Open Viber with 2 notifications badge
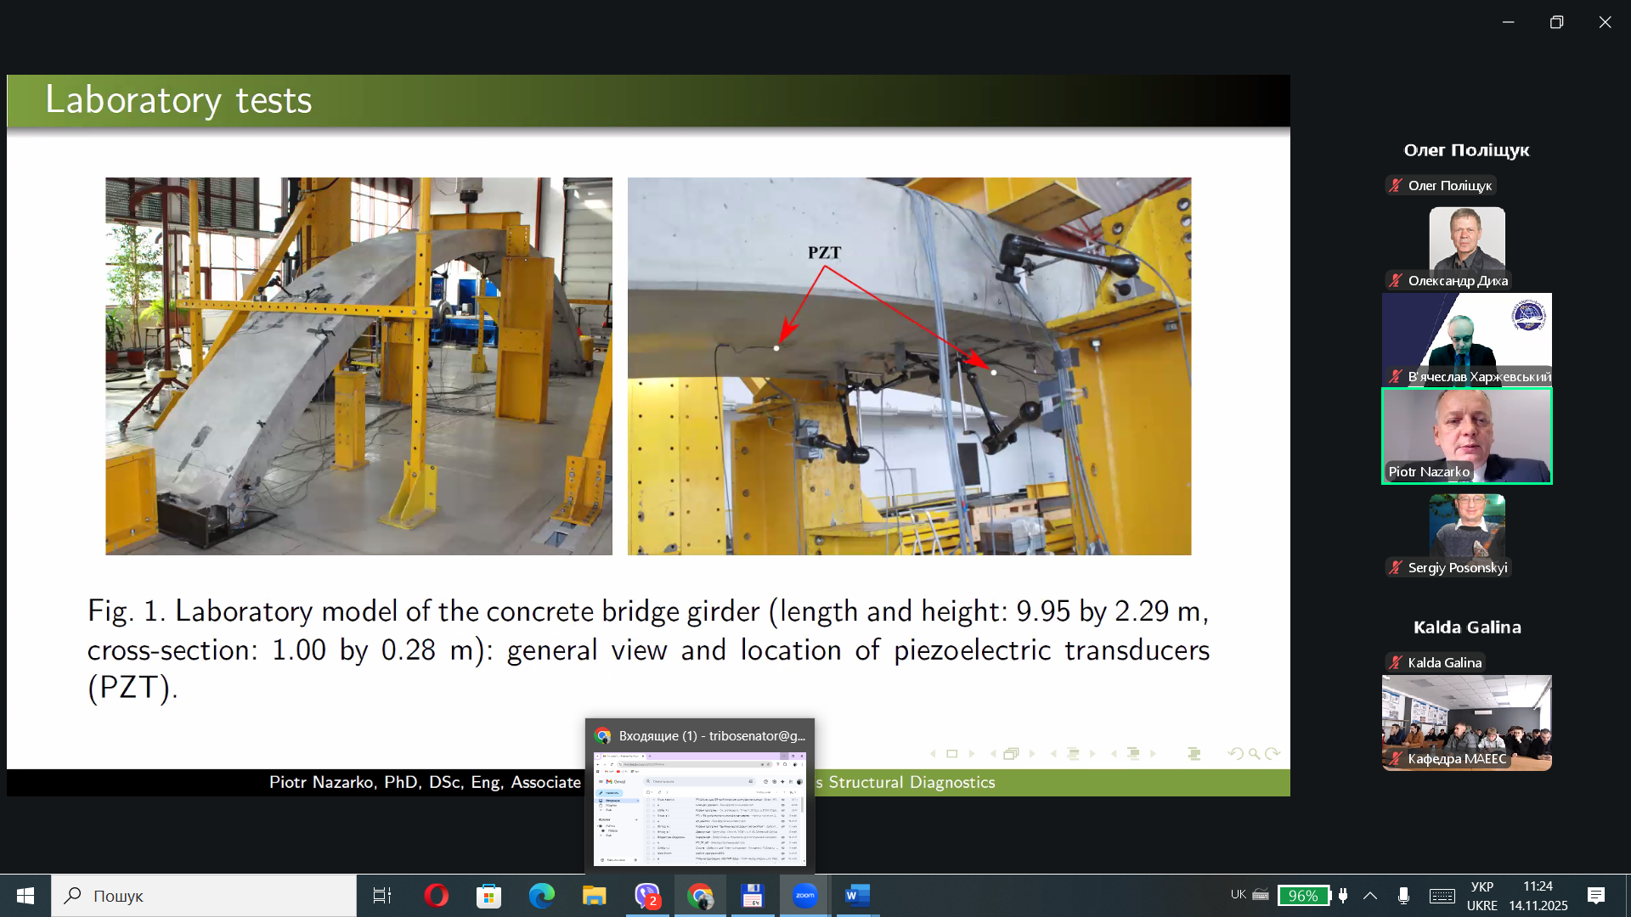Screen dimensions: 1631x917 point(647,896)
